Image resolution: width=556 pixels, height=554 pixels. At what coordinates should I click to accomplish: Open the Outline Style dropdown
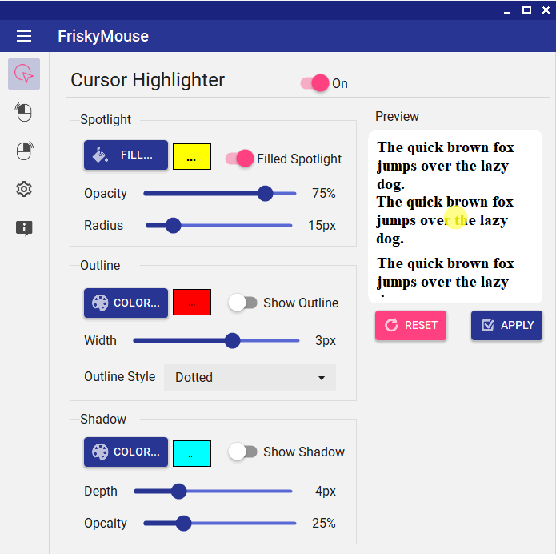tap(250, 377)
